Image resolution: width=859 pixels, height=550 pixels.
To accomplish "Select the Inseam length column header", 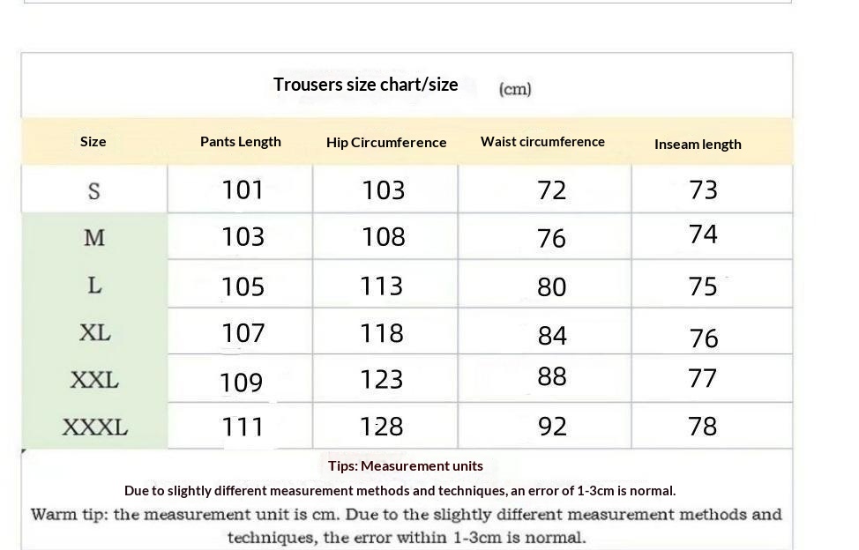I will click(x=698, y=144).
